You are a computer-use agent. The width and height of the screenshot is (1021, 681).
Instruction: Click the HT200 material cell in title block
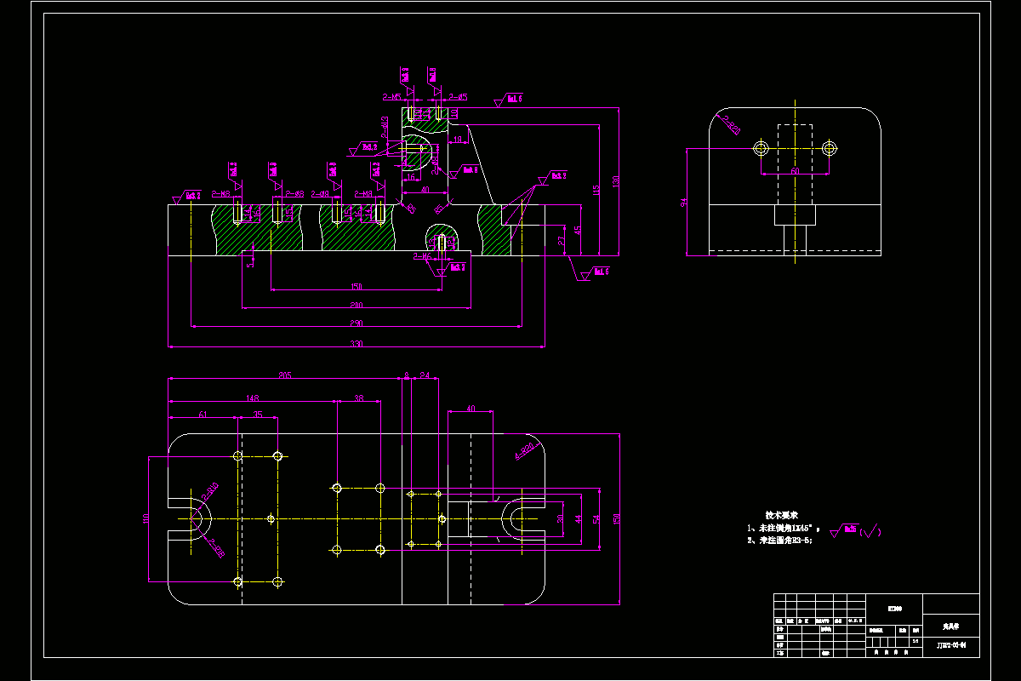click(x=894, y=609)
